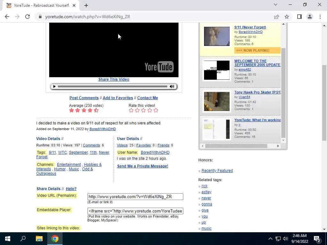The width and height of the screenshot is (327, 245).
Task: Open the Share Details Help link
Action: (x=71, y=189)
